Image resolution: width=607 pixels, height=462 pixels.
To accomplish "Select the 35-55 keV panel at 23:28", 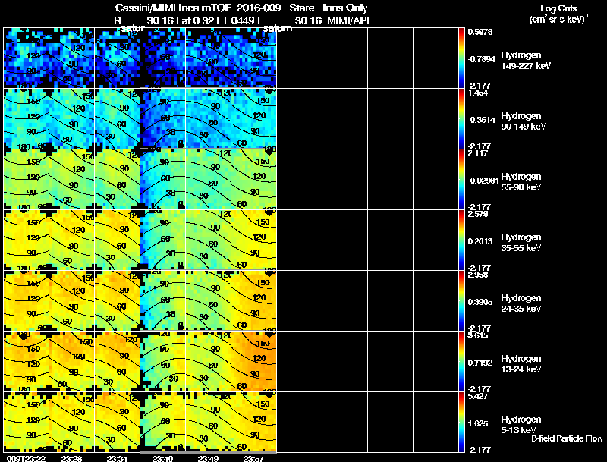I will tap(72, 240).
